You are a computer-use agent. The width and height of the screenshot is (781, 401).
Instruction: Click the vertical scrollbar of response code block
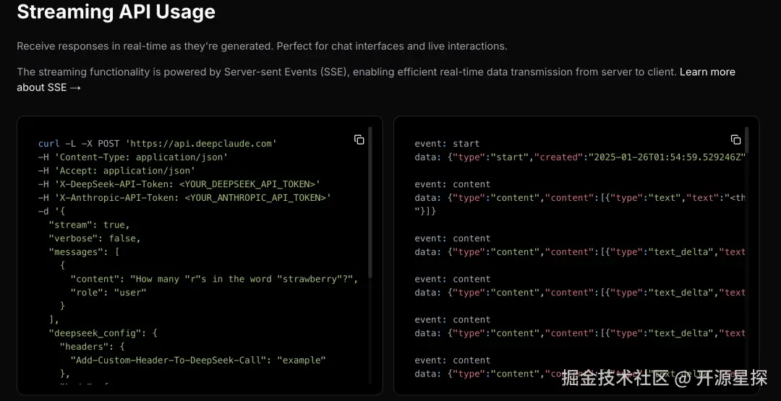tap(746, 140)
